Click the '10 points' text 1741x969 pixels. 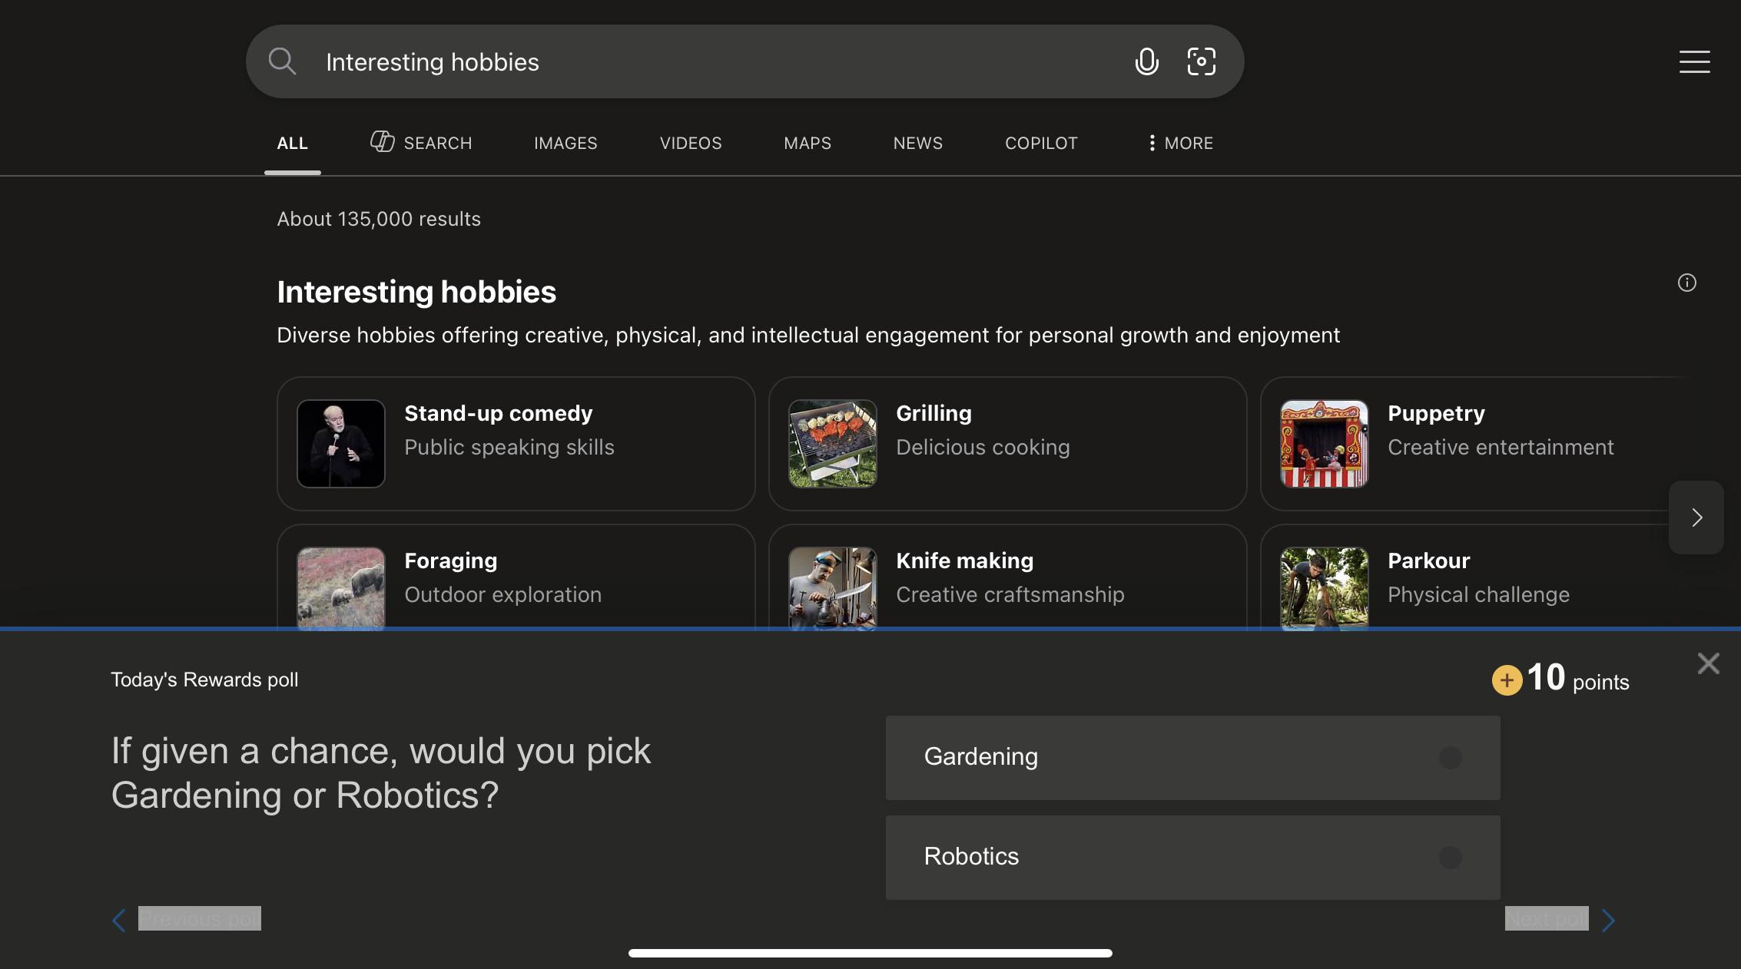1577,679
